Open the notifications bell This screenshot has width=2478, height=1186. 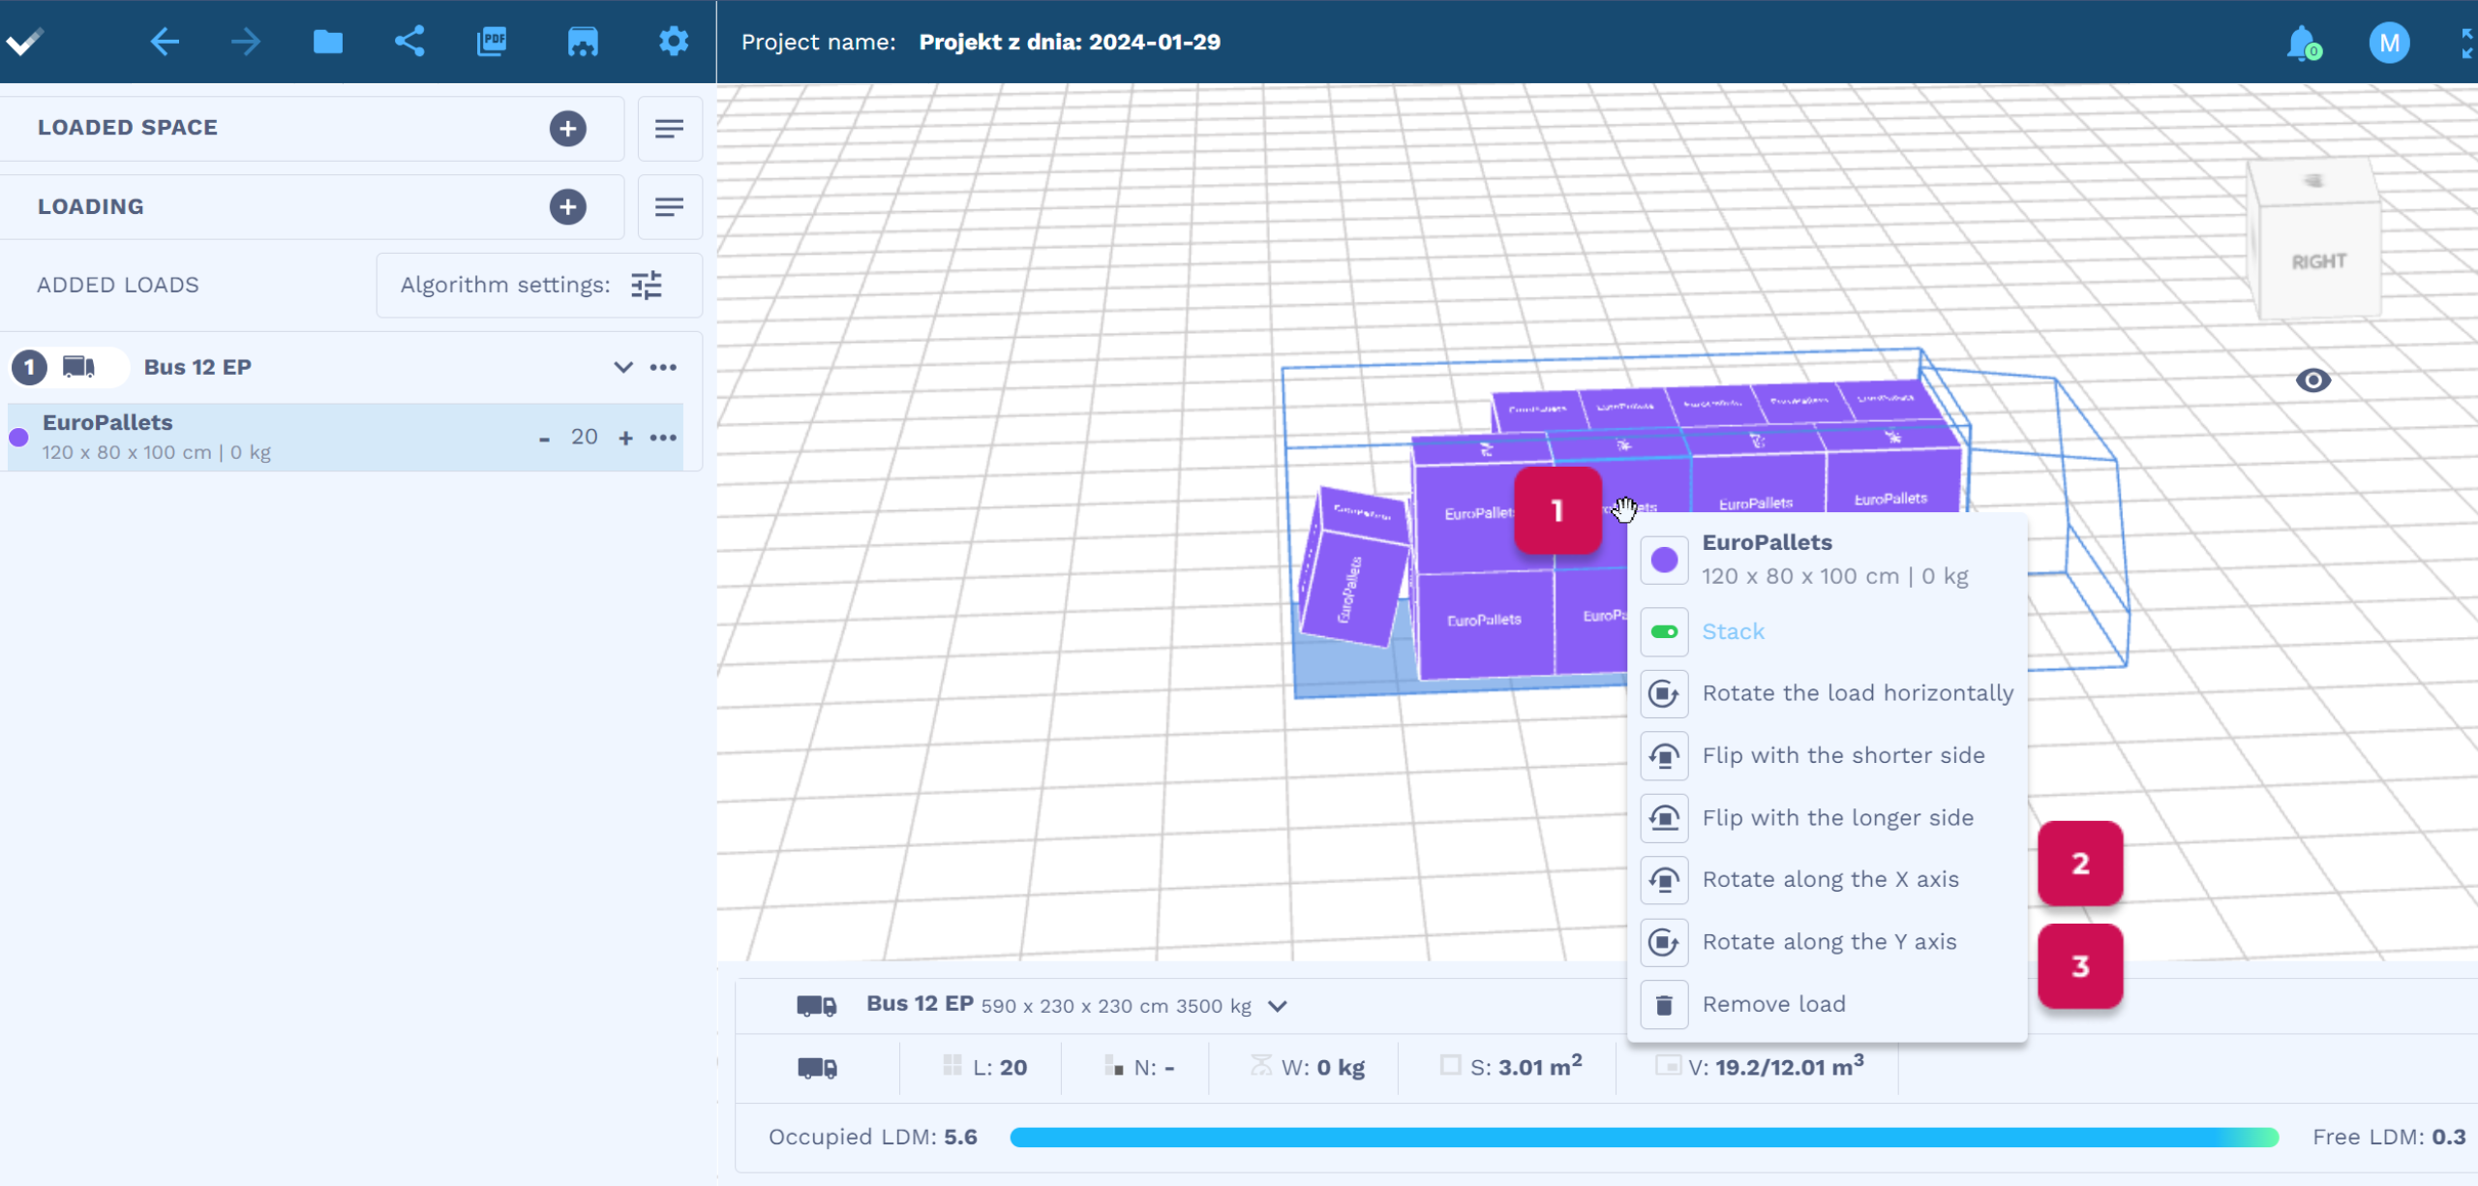(x=2302, y=43)
